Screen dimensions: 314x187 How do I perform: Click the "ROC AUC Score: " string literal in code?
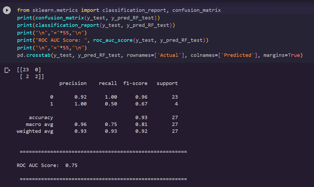pos(61,40)
